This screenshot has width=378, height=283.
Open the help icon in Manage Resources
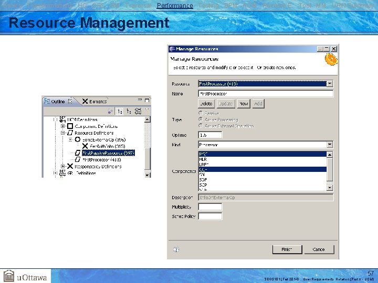(176, 249)
